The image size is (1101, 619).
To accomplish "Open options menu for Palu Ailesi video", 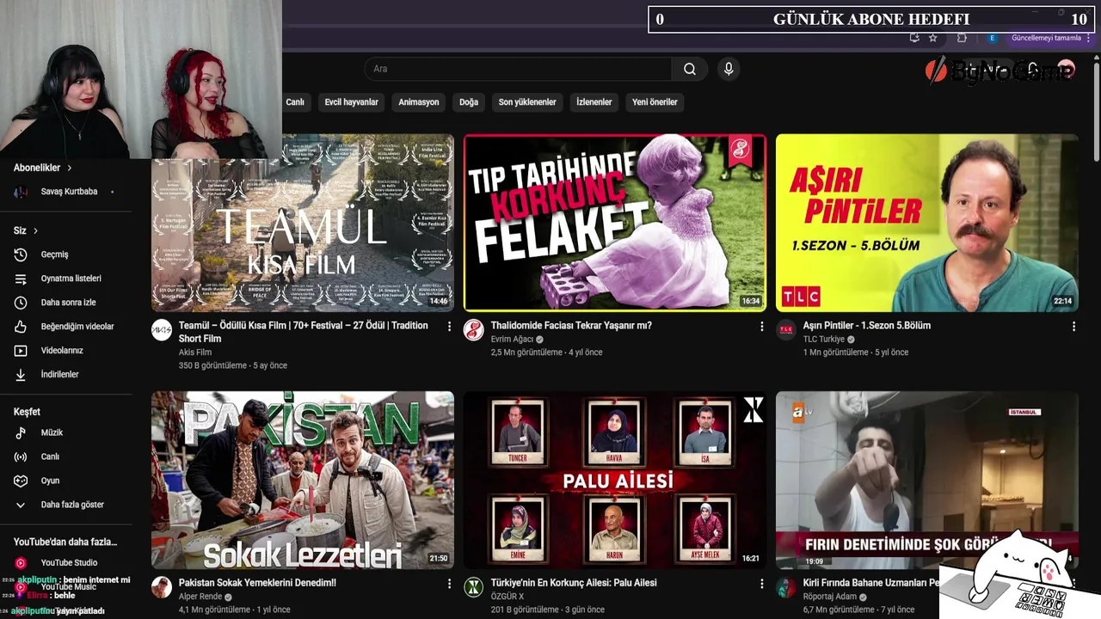I will click(761, 584).
